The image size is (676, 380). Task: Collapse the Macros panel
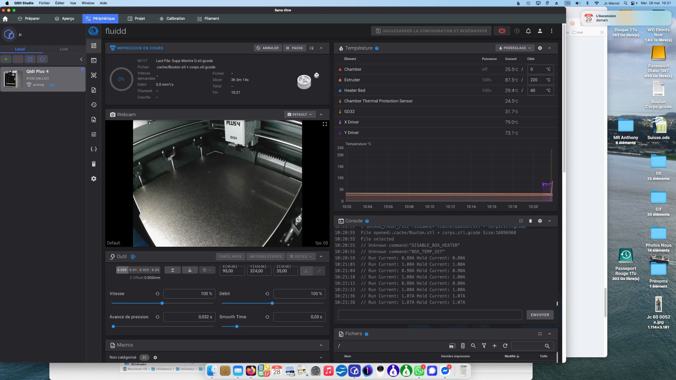tap(321, 345)
